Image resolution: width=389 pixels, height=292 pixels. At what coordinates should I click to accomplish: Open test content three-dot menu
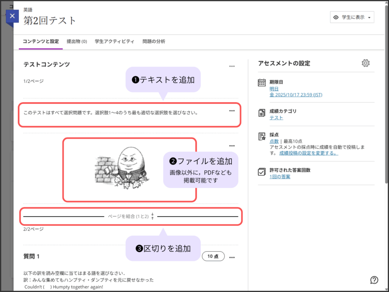pos(232,66)
